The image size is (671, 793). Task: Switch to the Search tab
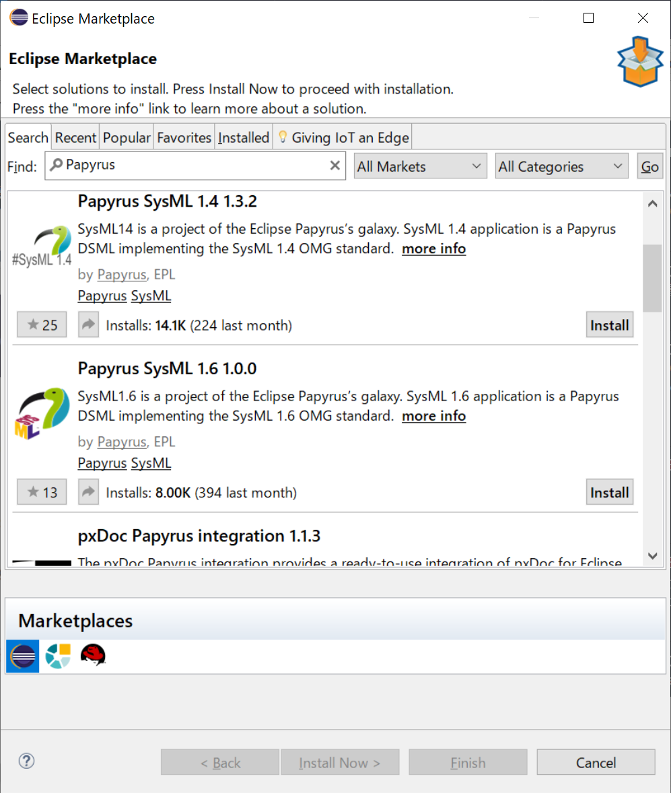[28, 137]
